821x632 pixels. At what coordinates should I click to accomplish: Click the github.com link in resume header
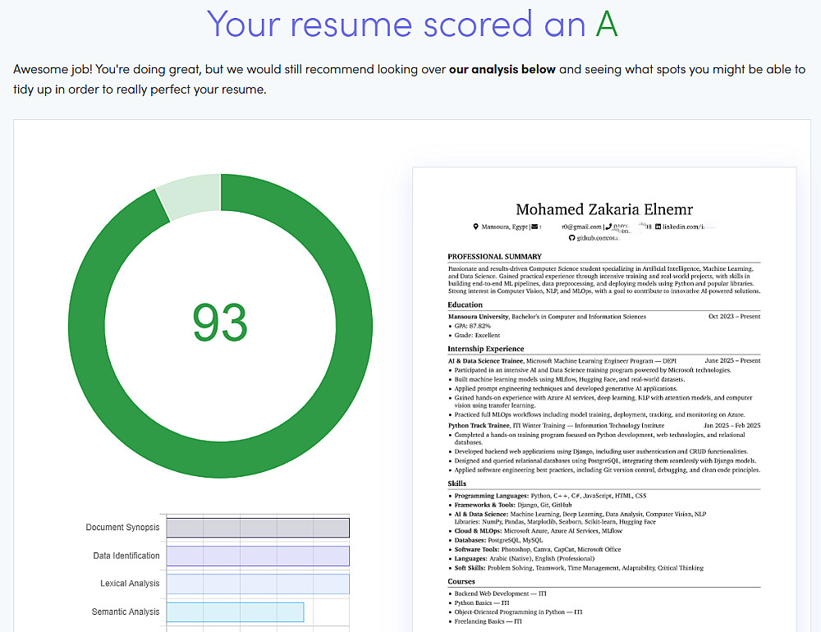click(x=598, y=238)
